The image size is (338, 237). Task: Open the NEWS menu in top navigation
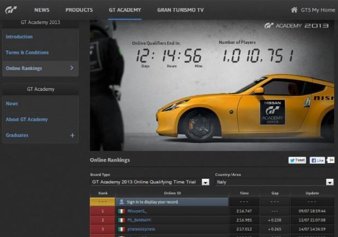[x=42, y=10]
